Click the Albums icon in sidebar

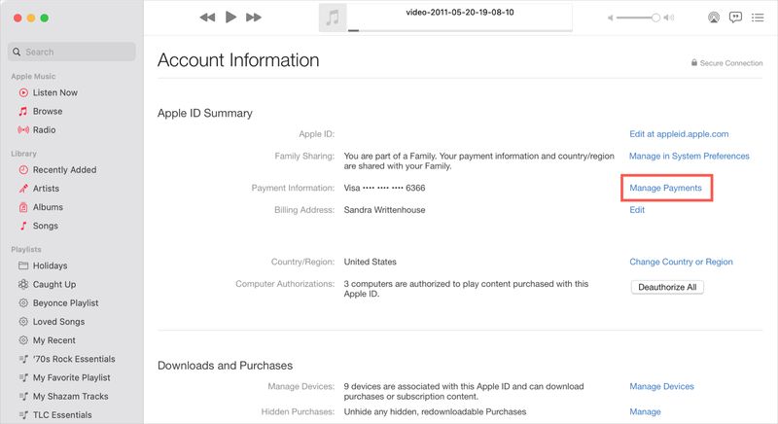23,207
